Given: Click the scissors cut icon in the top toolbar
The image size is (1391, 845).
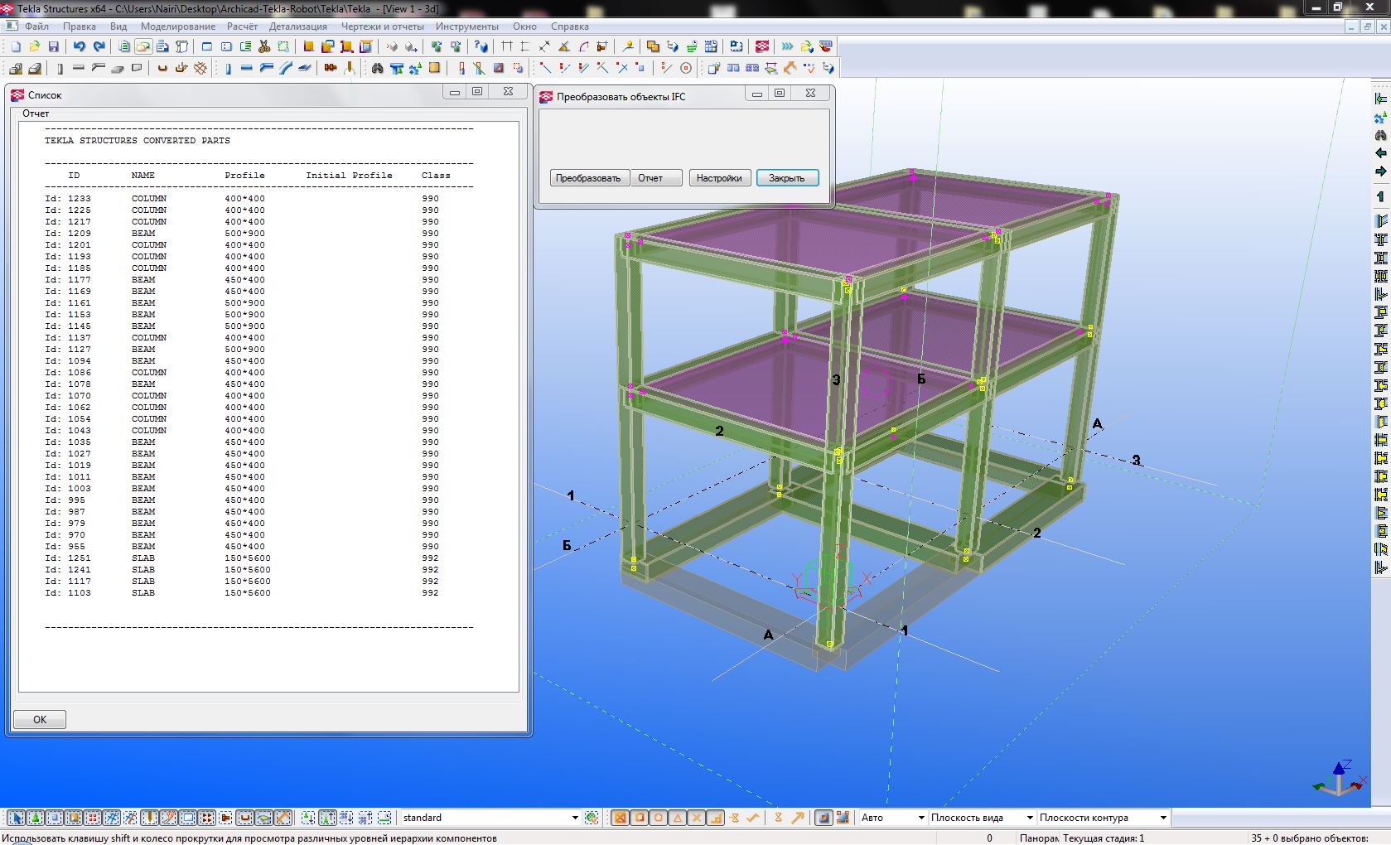Looking at the screenshot, I should (264, 47).
